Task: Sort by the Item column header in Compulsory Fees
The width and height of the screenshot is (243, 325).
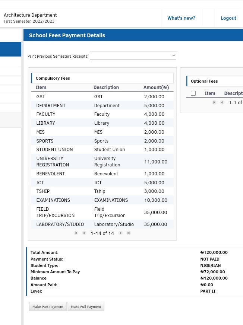Action: tap(41, 87)
